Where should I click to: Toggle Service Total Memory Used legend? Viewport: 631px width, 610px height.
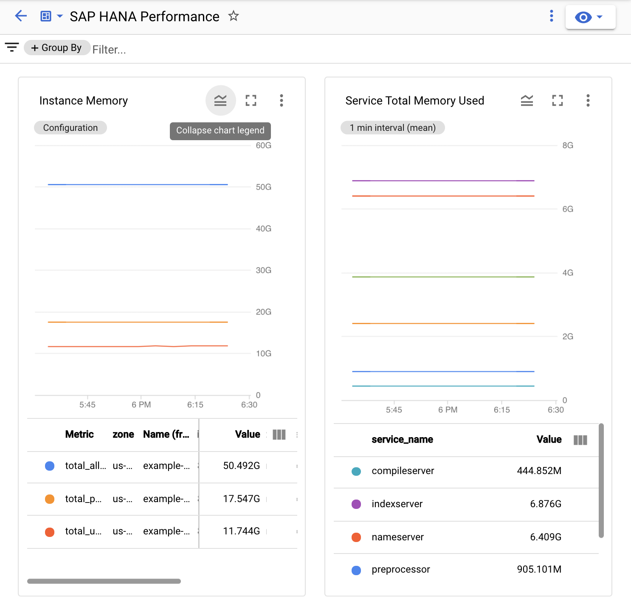tap(527, 101)
